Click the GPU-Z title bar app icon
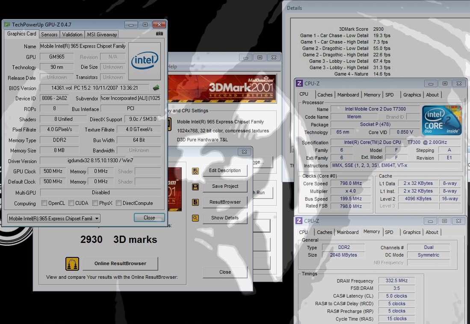Image resolution: width=470 pixels, height=324 pixels. click(x=7, y=24)
